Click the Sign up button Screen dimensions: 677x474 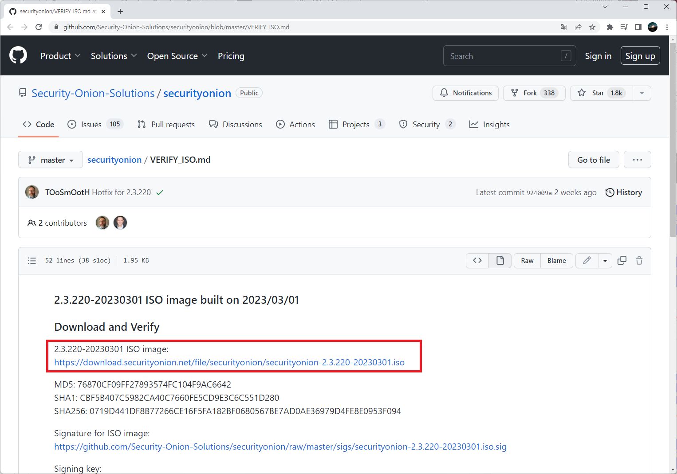pyautogui.click(x=640, y=56)
